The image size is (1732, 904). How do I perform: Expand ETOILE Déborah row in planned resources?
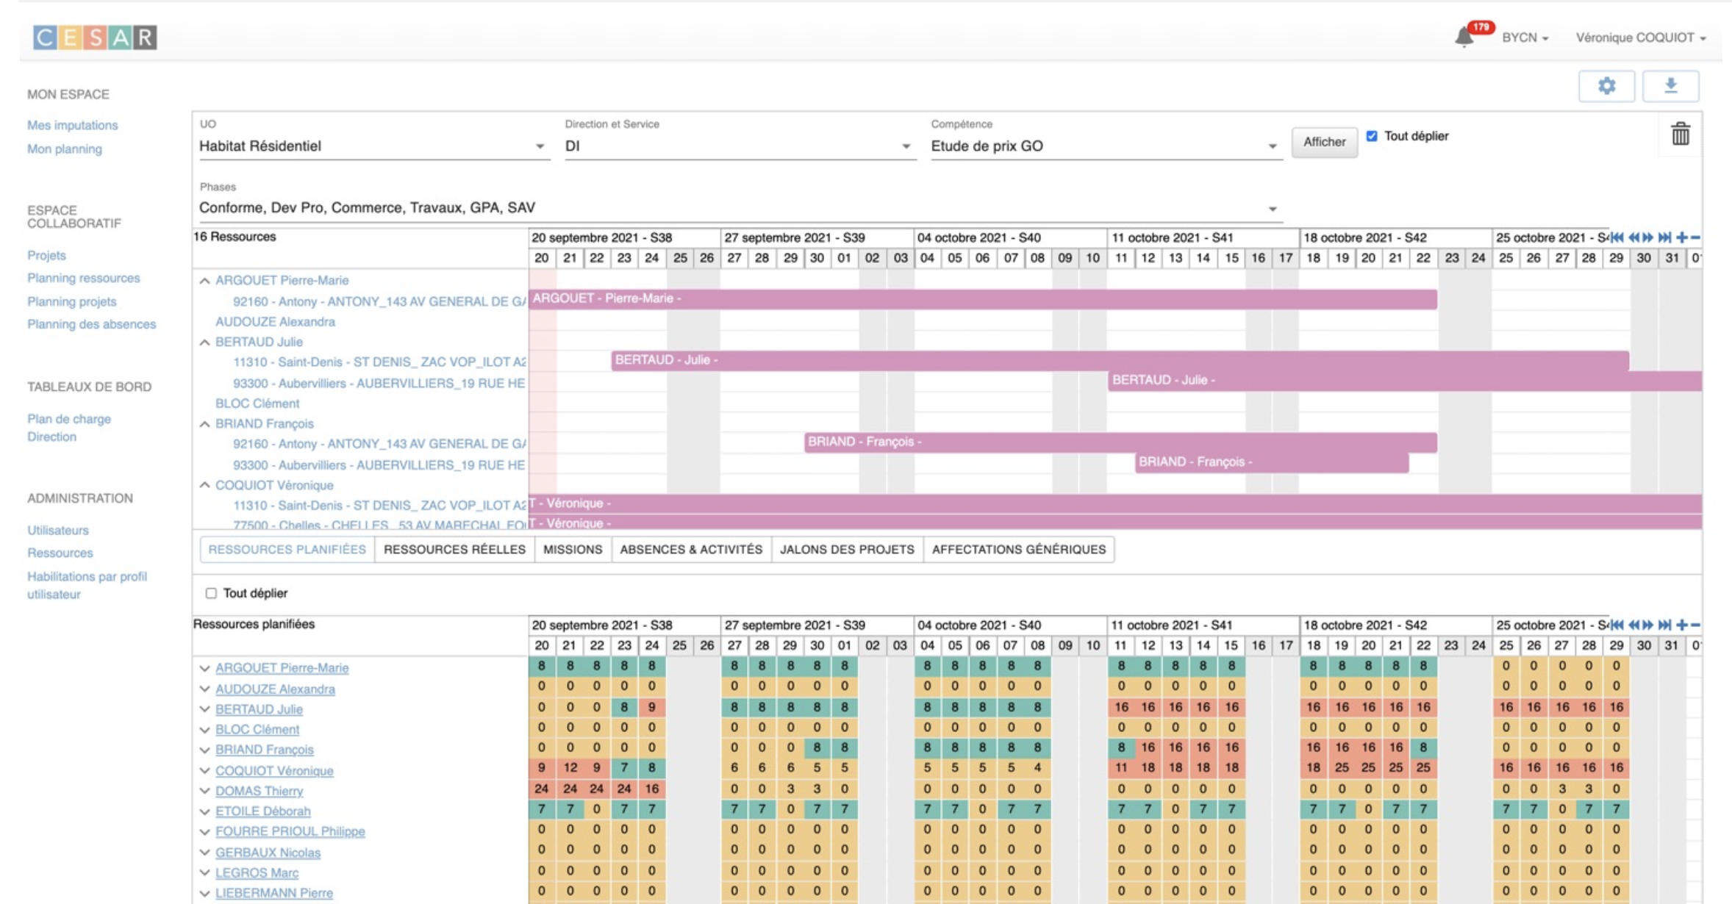pos(205,812)
